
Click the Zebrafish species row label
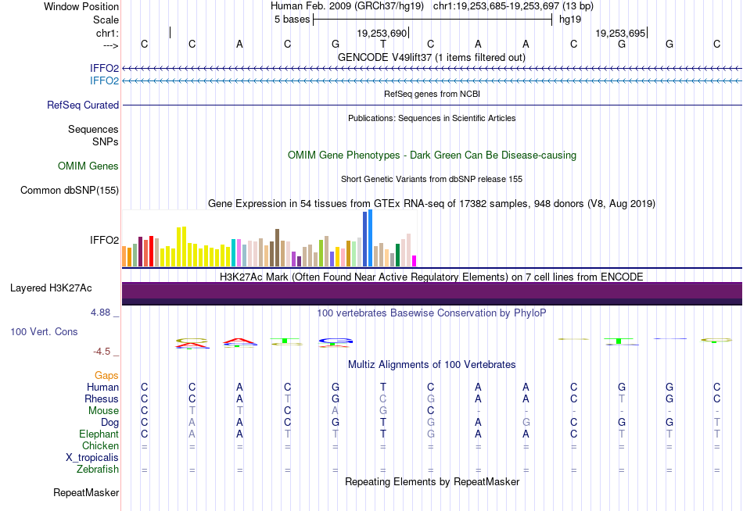[98, 470]
